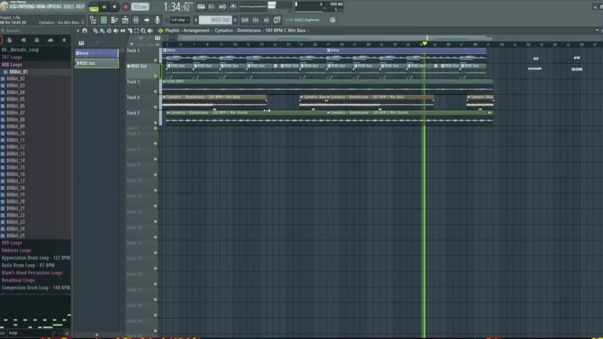Click the red Record button

[126, 7]
